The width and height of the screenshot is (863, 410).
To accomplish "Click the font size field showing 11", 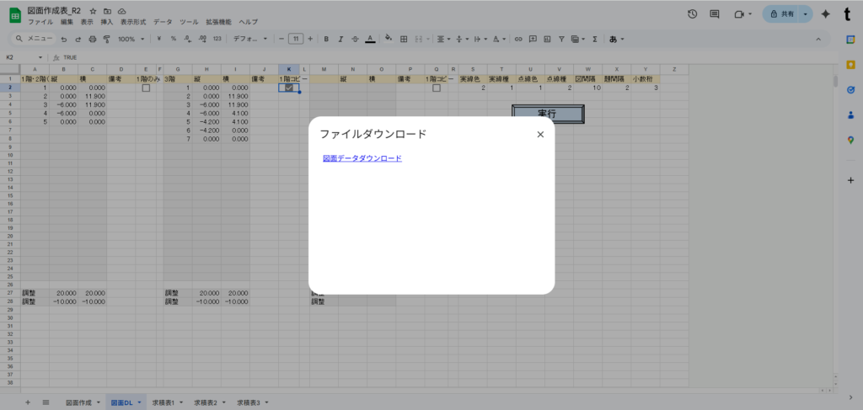I will tap(296, 39).
